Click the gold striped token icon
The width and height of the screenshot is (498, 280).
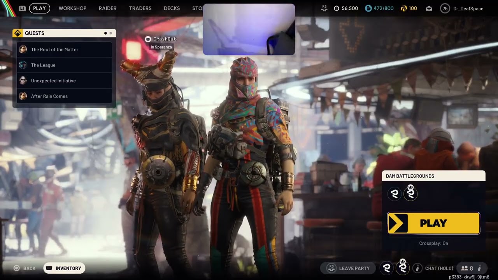(404, 8)
